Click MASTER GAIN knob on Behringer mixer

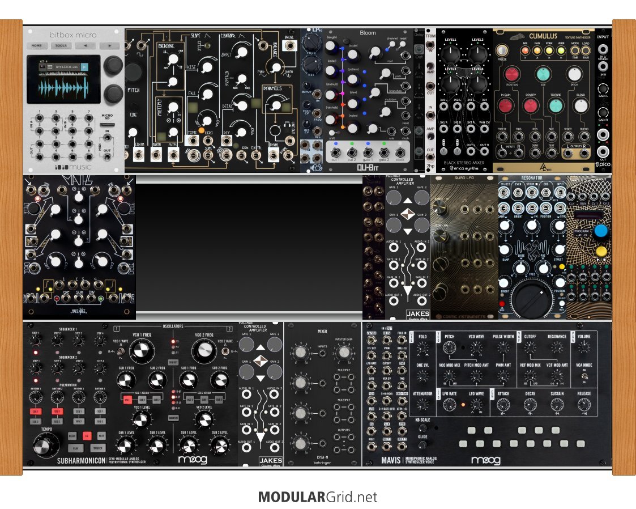point(344,352)
